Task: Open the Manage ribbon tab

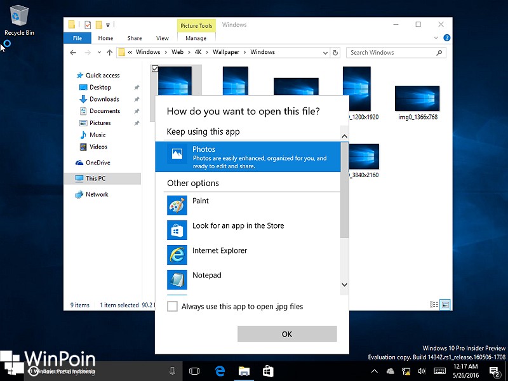Action: 196,38
